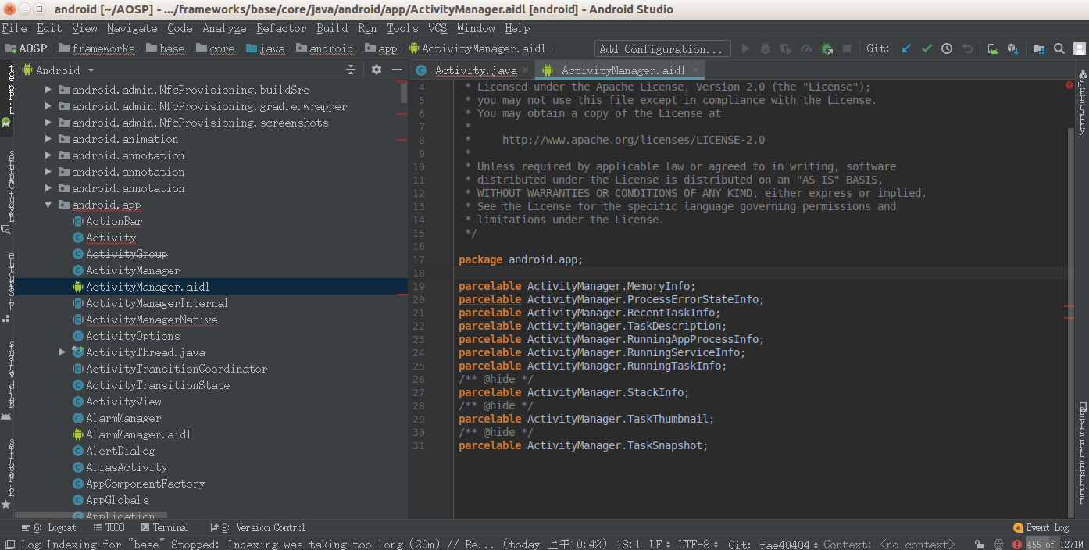Open Android project view dropdown

(59, 70)
